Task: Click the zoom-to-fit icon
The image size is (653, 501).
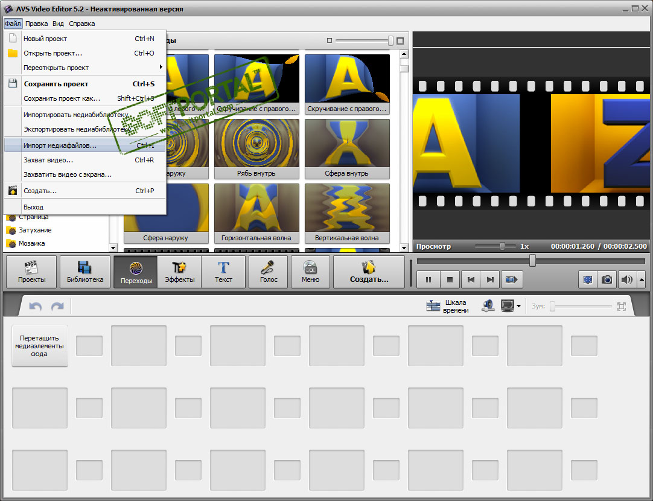Action: coord(622,307)
